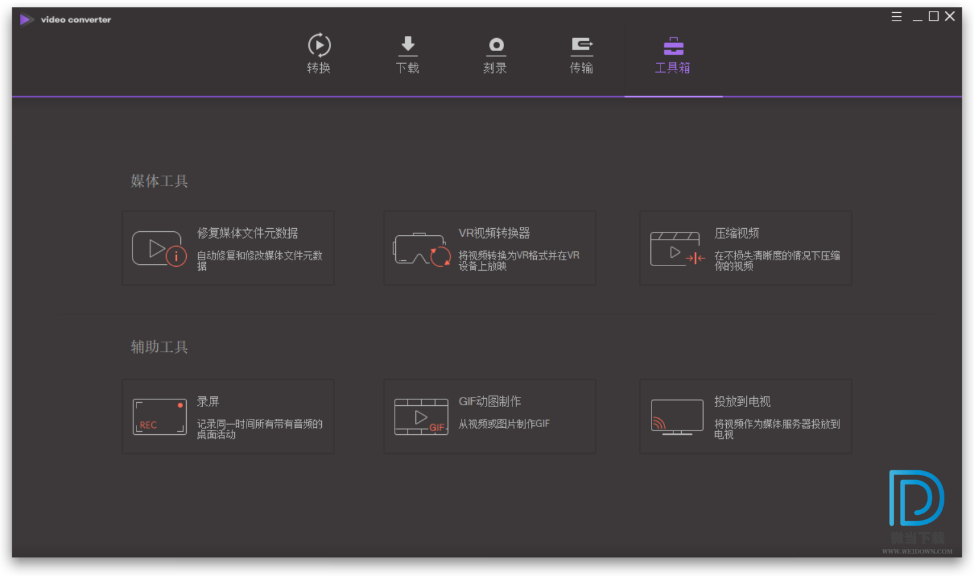Open the GIF动图制作 tool title

(x=489, y=401)
